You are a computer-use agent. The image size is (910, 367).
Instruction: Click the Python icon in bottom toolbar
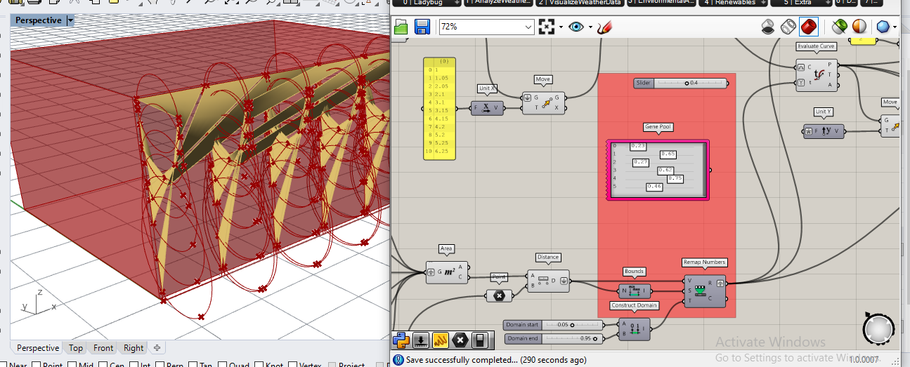click(401, 340)
